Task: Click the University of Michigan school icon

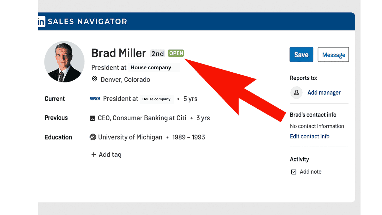Action: pyautogui.click(x=93, y=137)
